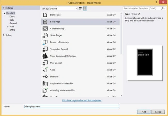Select the Resource Dictionary label
The image size is (168, 116).
pos(59,42)
